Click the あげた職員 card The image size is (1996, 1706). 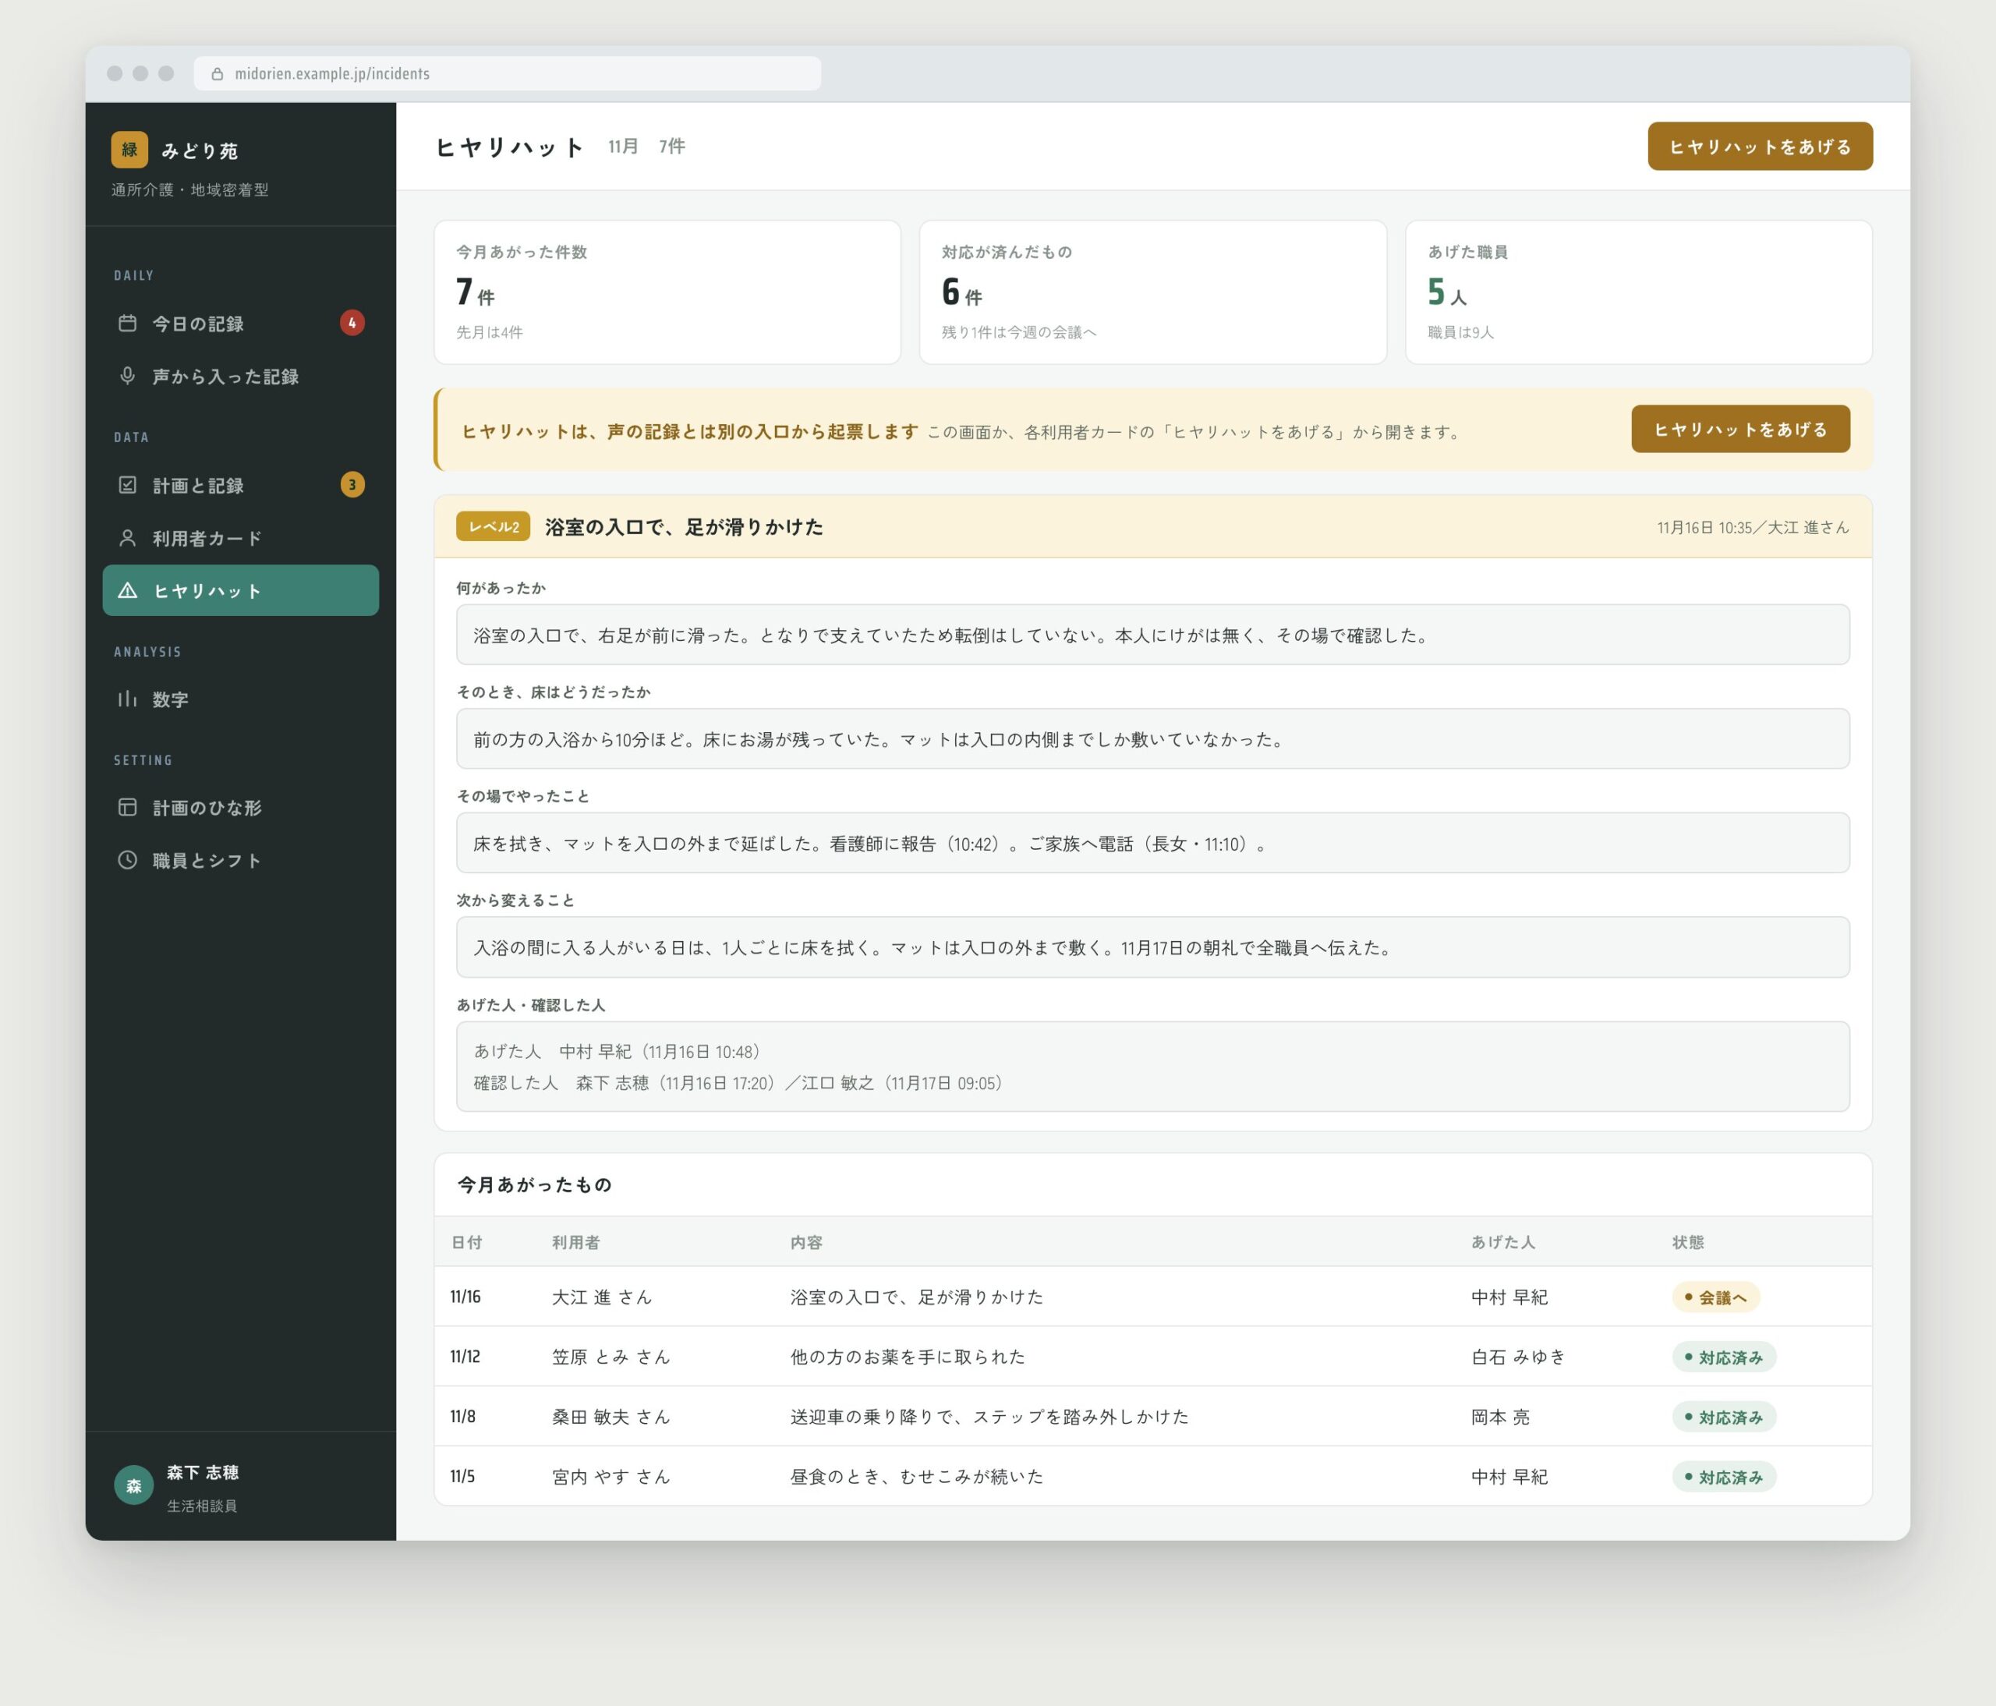coord(1639,292)
